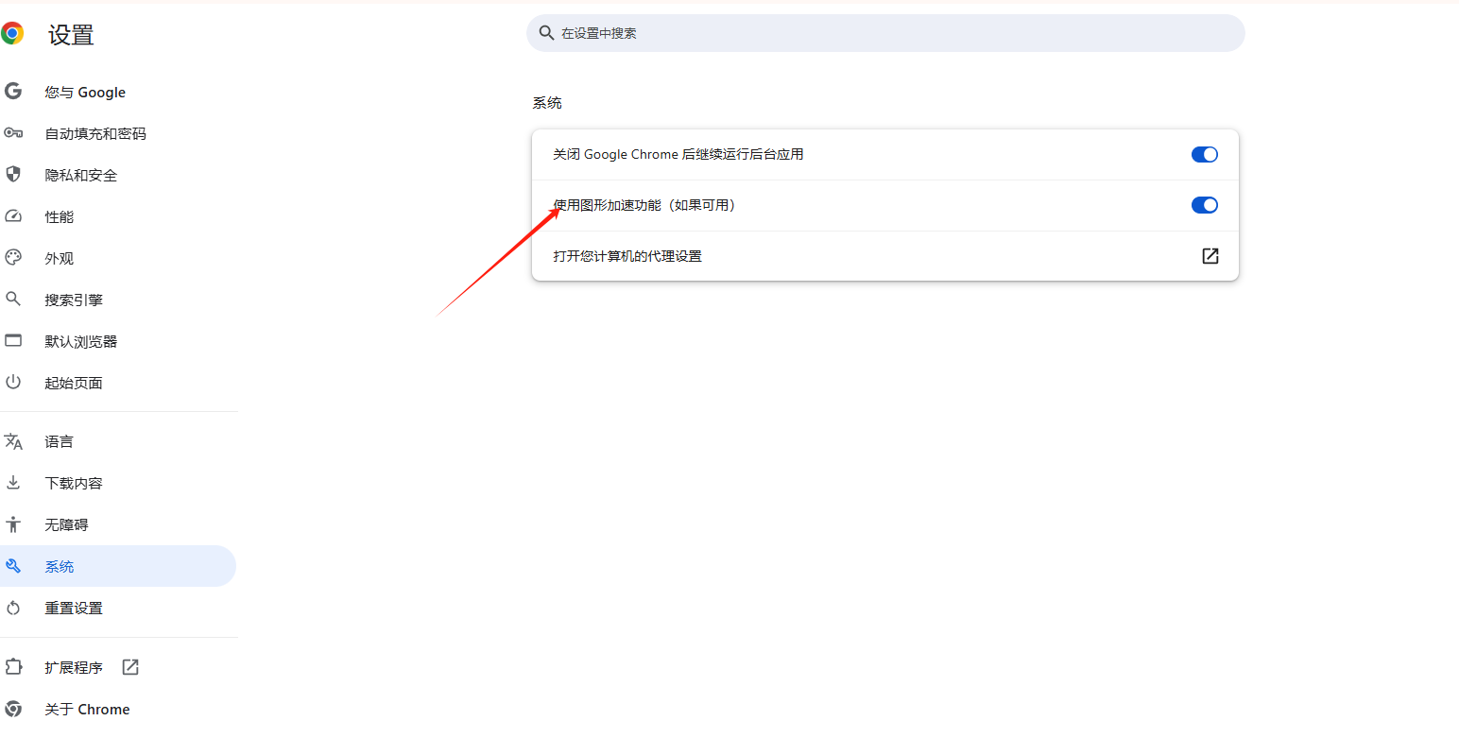Screen dimensions: 1459x755
Task: Click the accessibility figure icon for 无障碍
Action: (13, 523)
